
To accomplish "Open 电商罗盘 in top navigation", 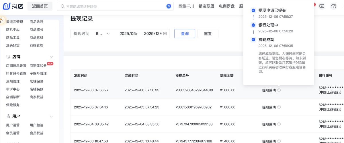I will tap(227, 6).
